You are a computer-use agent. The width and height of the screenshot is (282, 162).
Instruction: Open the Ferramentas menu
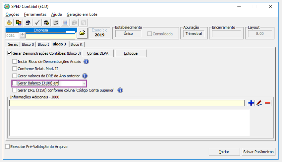(35, 14)
